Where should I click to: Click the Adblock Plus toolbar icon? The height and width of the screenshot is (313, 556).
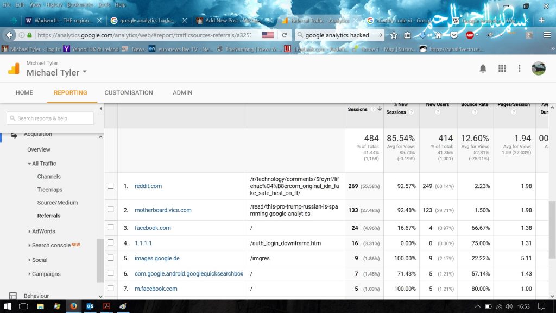click(470, 35)
